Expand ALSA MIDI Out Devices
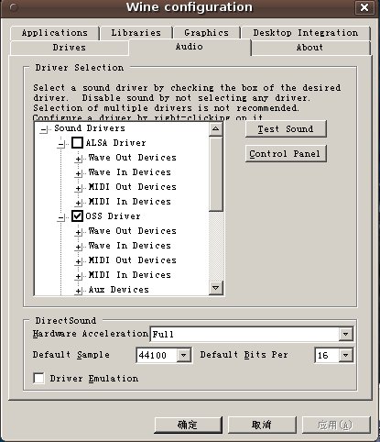Image resolution: width=380 pixels, height=442 pixels. 78,188
